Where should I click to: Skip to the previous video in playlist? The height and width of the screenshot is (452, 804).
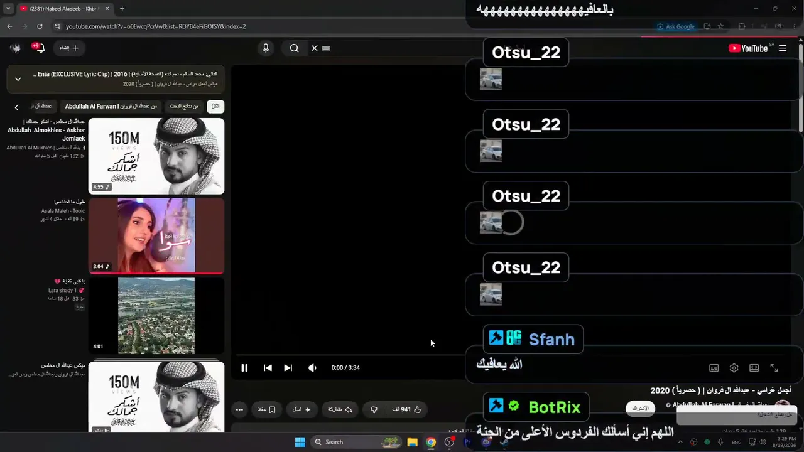[x=268, y=368]
